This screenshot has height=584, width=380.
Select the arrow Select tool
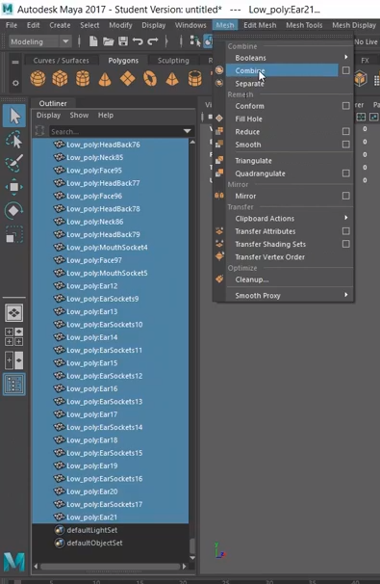[14, 117]
